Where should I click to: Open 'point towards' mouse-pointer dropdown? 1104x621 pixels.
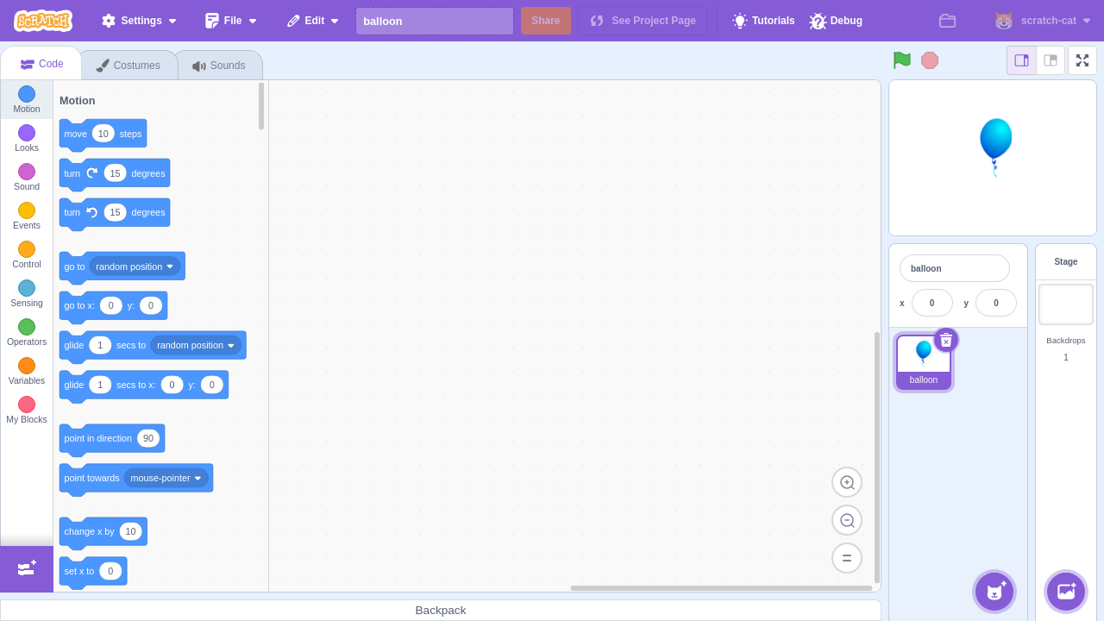(166, 478)
